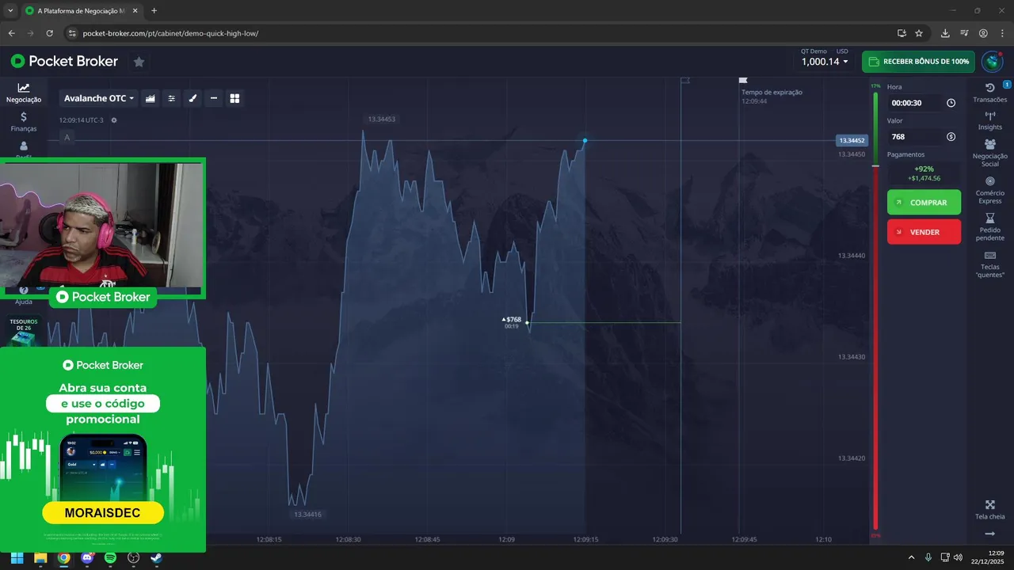Image resolution: width=1014 pixels, height=570 pixels.
Task: Open the taskbar clock 22/12/2025
Action: pos(989,557)
